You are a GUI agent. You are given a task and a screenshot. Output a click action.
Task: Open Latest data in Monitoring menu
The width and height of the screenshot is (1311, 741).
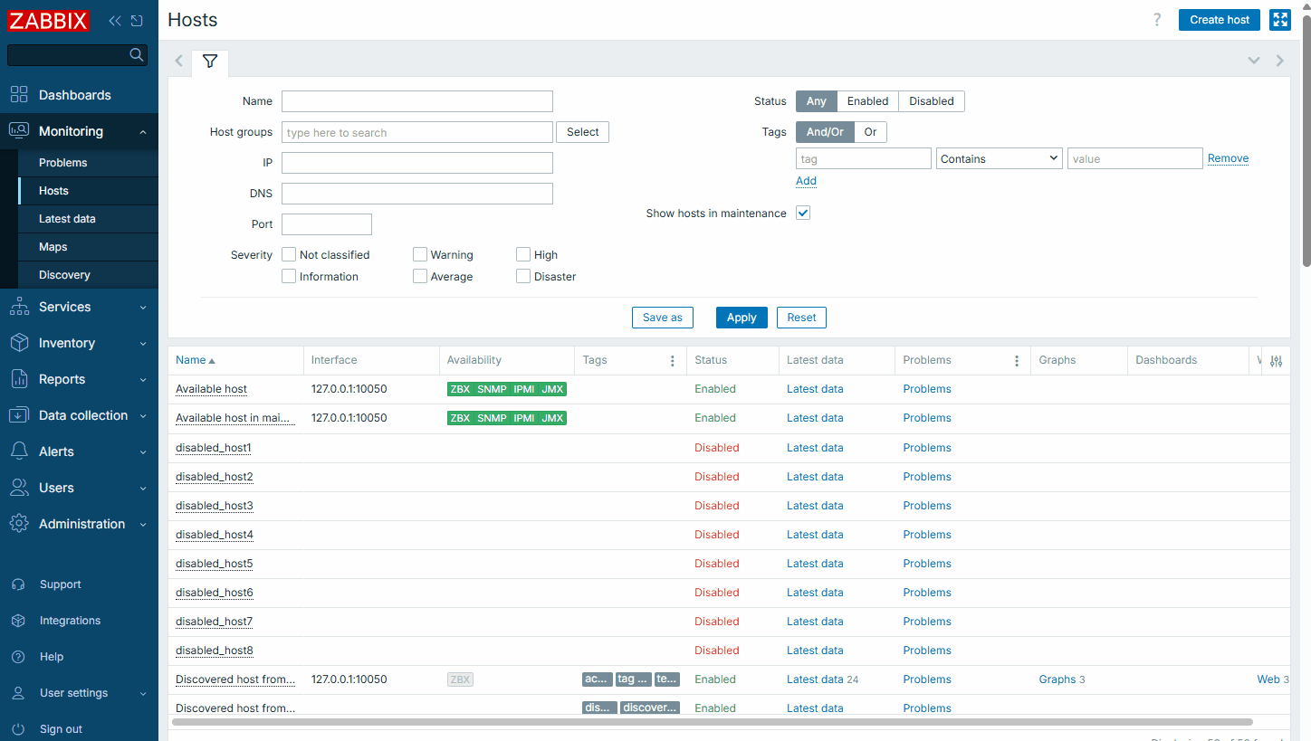click(67, 219)
